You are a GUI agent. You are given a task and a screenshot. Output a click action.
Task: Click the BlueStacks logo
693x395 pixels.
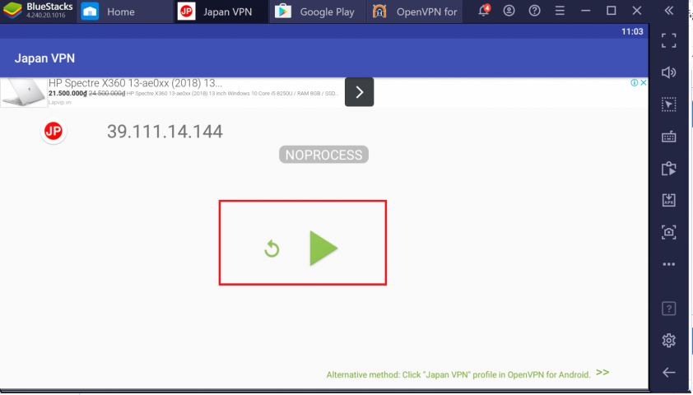(x=13, y=11)
